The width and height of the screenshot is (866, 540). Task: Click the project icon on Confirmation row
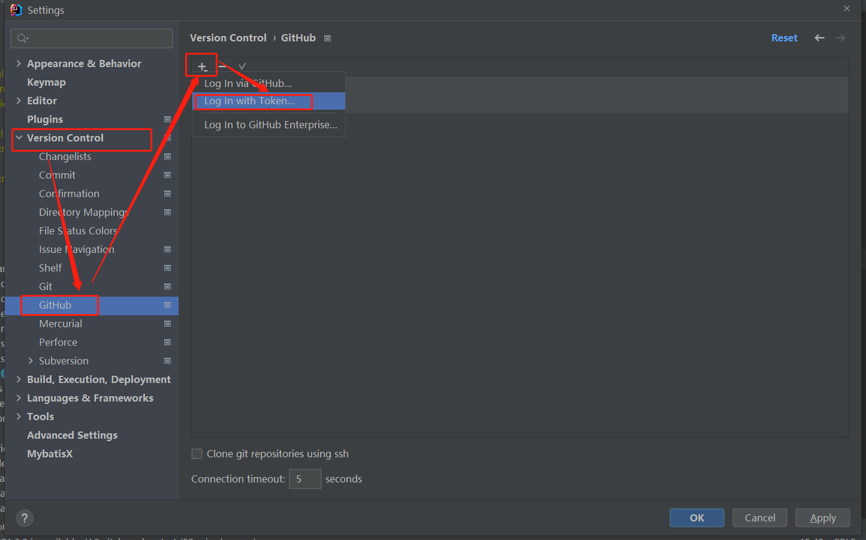(168, 194)
